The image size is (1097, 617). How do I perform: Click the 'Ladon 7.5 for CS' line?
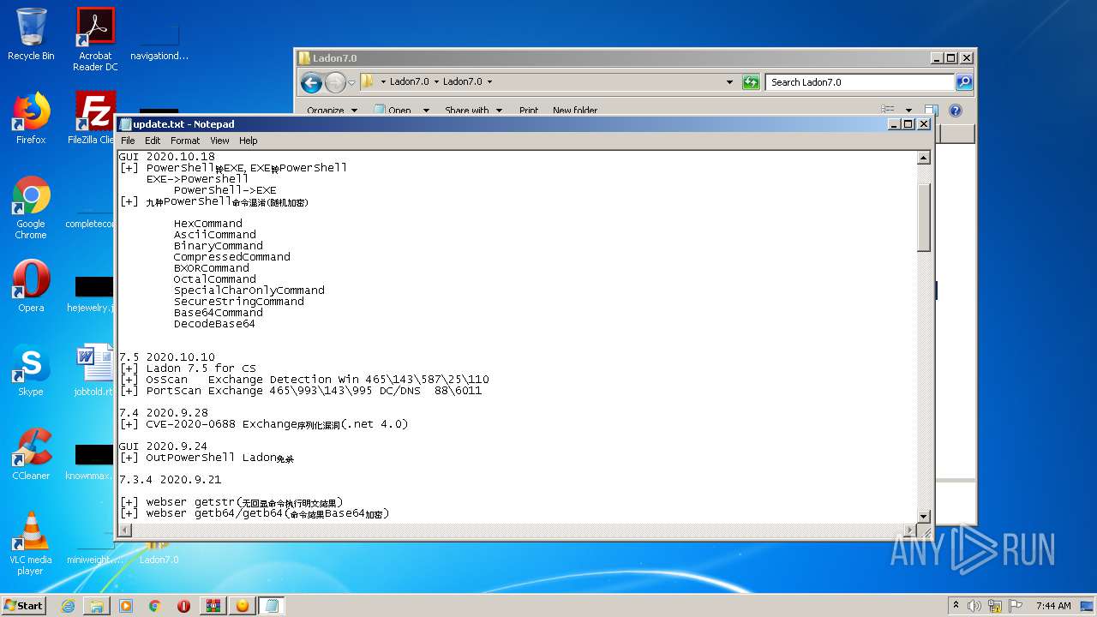[188, 368]
